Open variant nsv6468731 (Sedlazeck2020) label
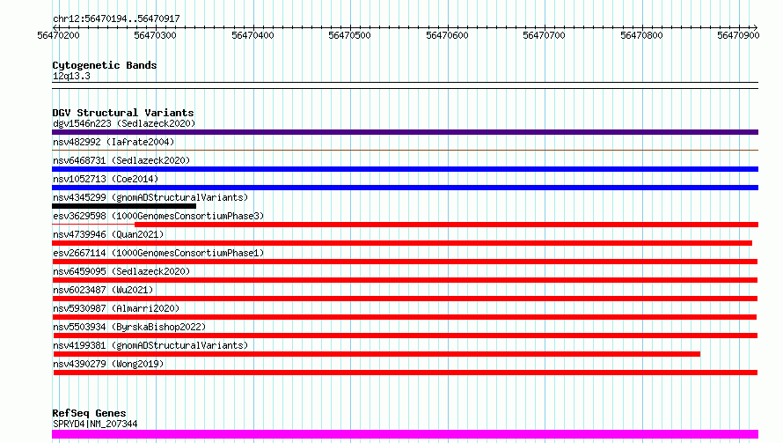Screen dimensions: 783x443 121,160
